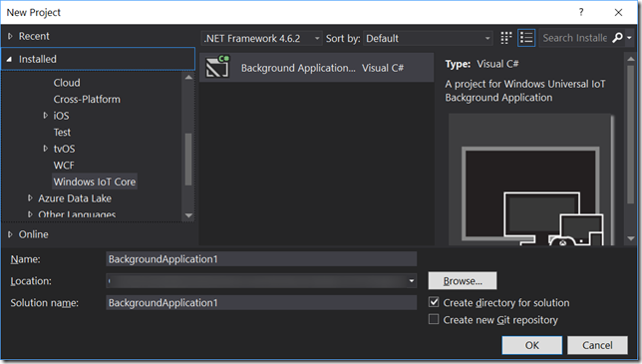Select the Cross-Platform category
642x364 pixels.
click(87, 99)
